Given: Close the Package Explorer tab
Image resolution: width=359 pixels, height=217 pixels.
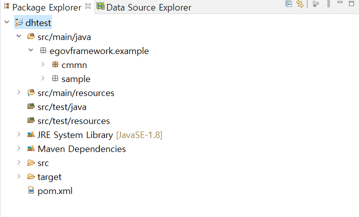Looking at the screenshot, I should 88,6.
